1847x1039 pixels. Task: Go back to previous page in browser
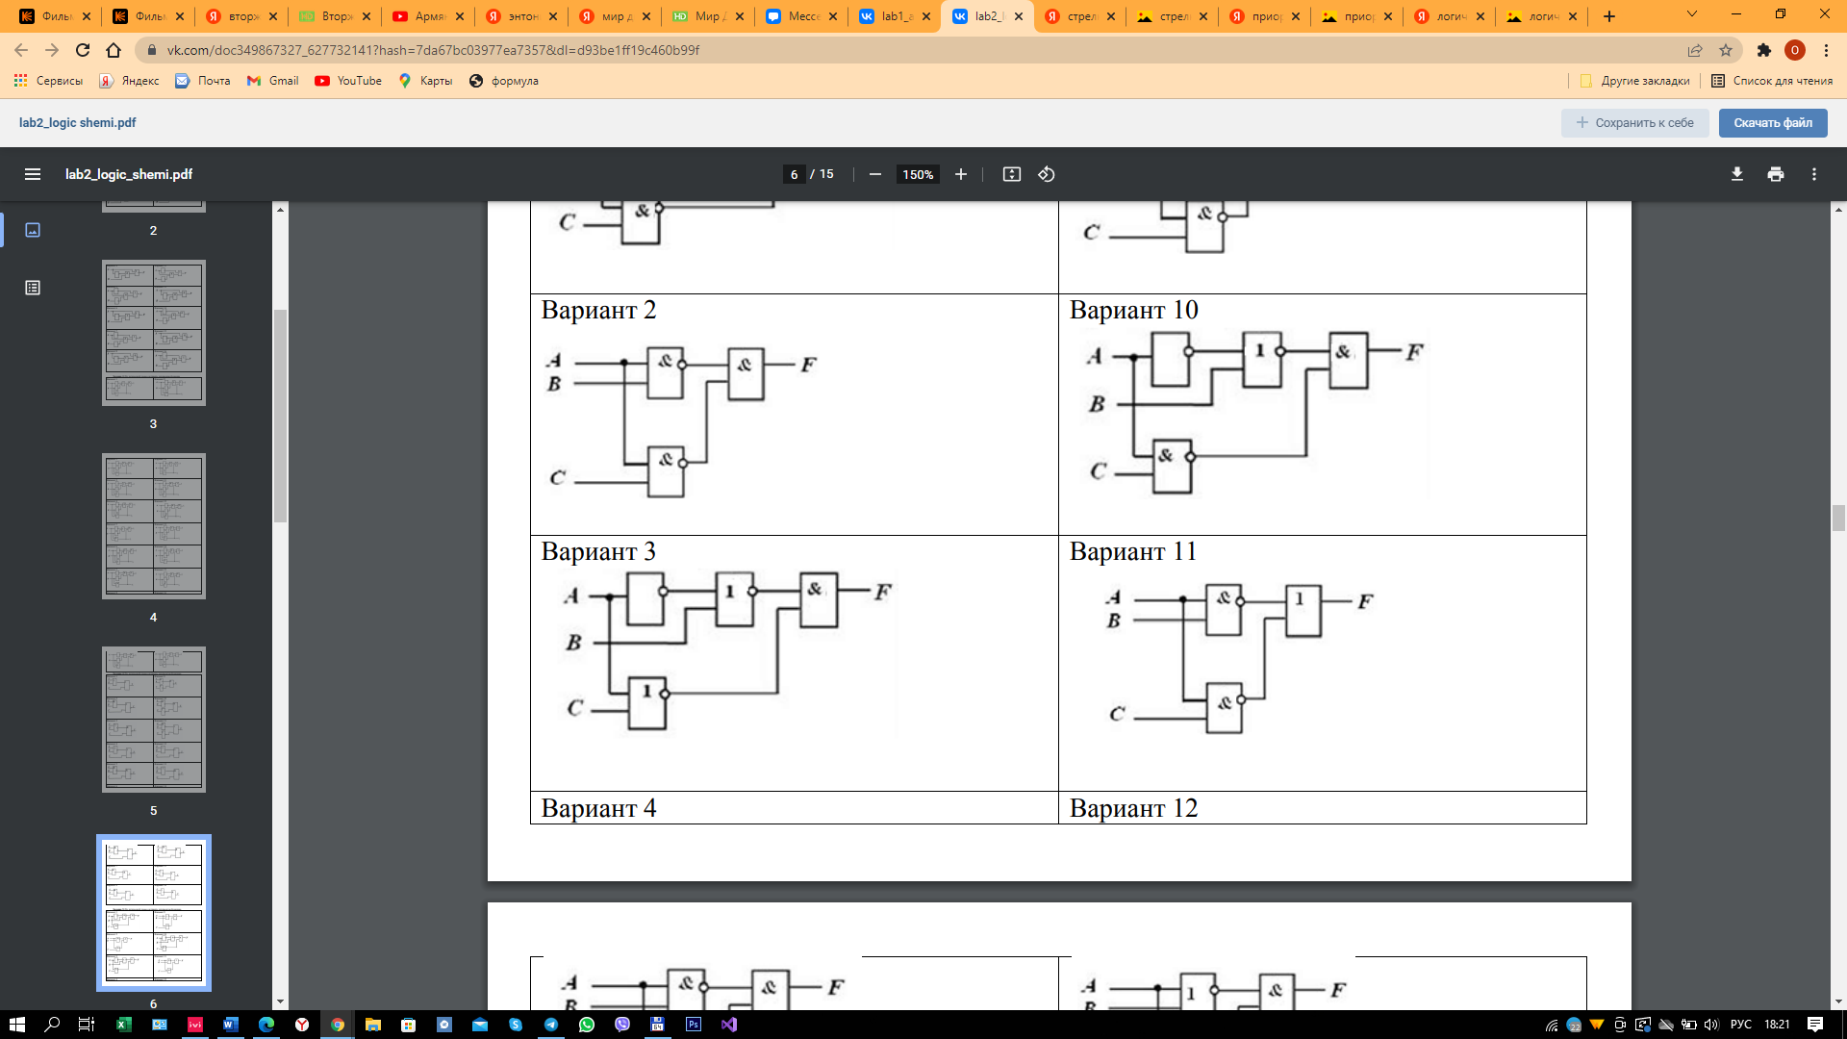click(21, 50)
